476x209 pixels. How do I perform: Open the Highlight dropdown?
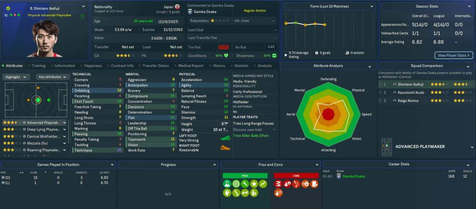pyautogui.click(x=18, y=77)
